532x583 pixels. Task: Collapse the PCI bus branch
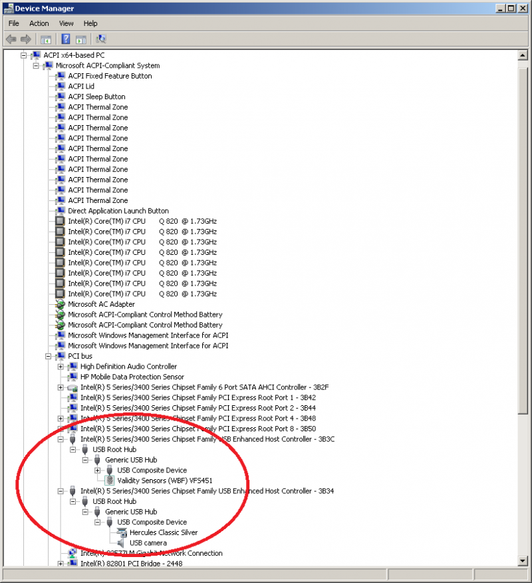49,356
